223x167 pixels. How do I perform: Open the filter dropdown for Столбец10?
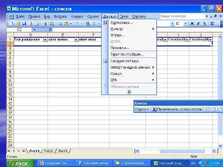coord(211,40)
